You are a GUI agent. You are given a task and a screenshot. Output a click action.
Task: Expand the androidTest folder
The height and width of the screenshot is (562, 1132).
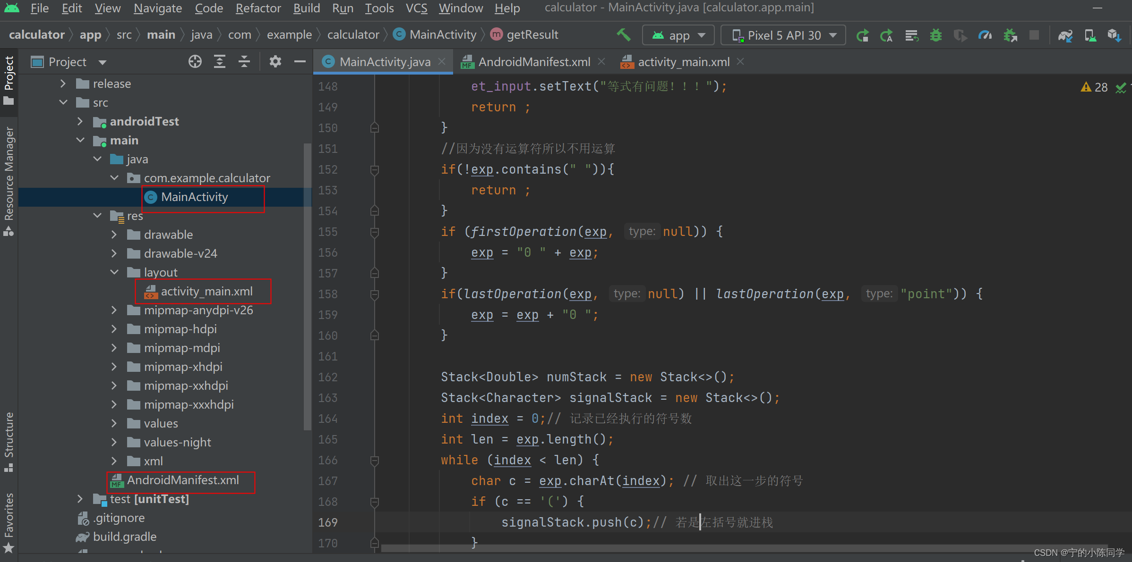coord(80,121)
